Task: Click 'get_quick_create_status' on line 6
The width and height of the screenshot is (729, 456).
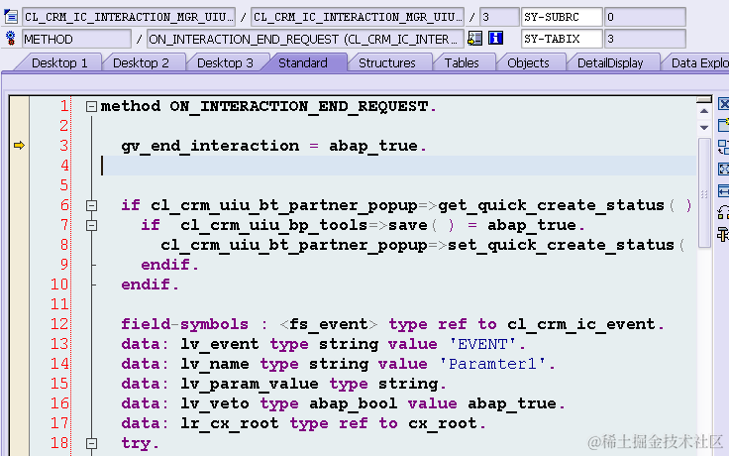Action: click(x=551, y=205)
